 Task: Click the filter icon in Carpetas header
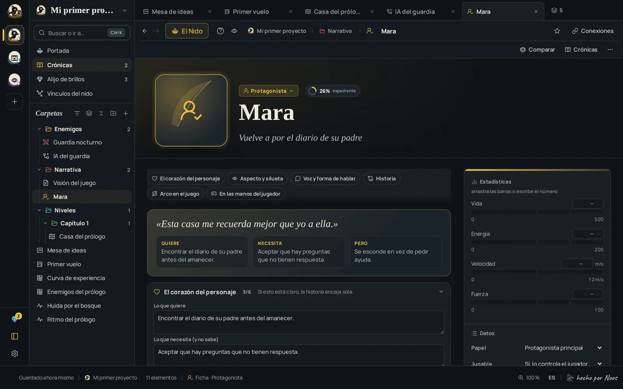pyautogui.click(x=77, y=113)
